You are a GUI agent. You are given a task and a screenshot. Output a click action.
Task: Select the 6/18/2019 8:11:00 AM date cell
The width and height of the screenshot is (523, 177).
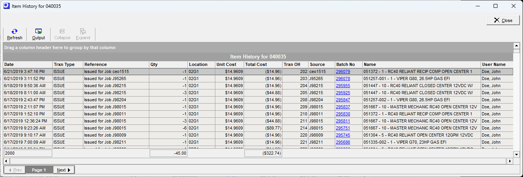[28, 93]
